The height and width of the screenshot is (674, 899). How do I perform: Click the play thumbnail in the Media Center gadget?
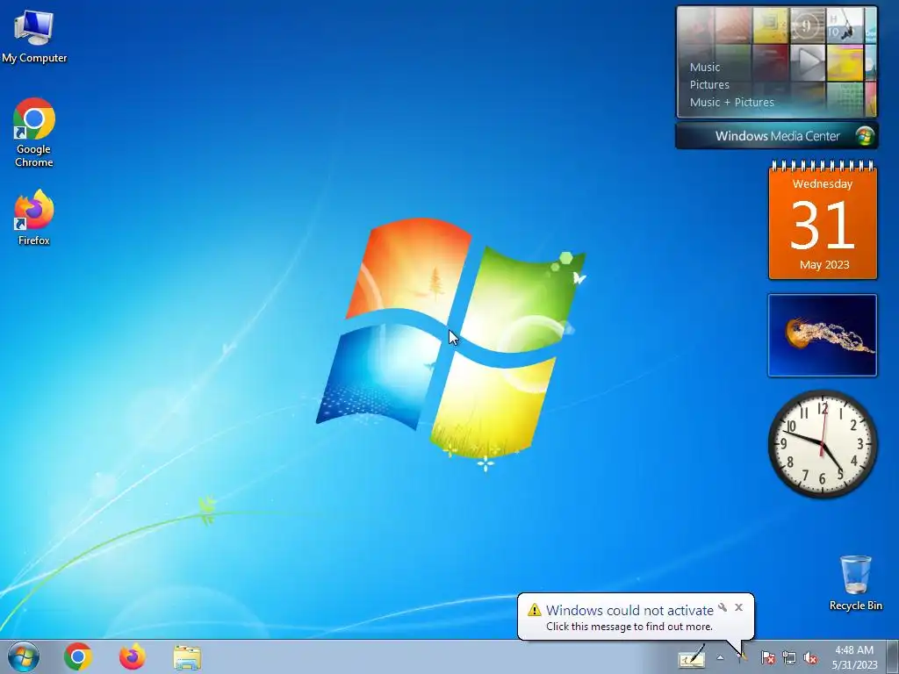[808, 61]
